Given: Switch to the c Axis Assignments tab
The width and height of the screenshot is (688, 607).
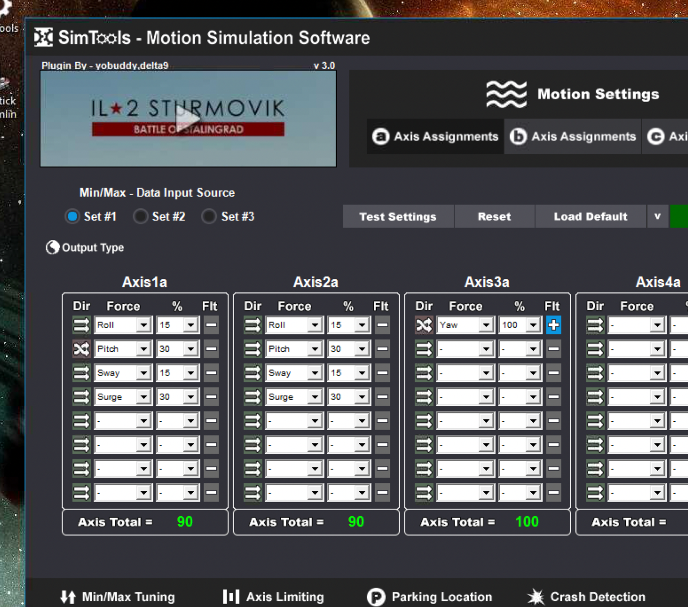Looking at the screenshot, I should (x=666, y=136).
